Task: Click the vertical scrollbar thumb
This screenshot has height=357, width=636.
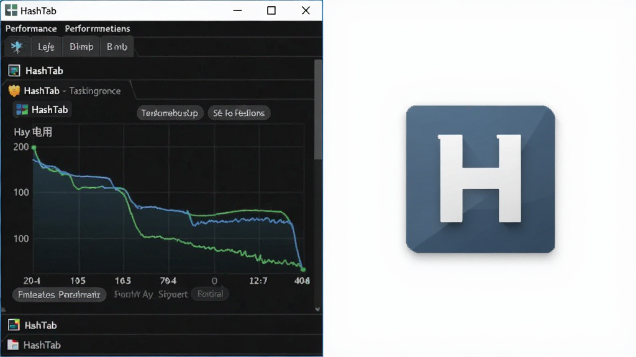Action: tap(319, 109)
